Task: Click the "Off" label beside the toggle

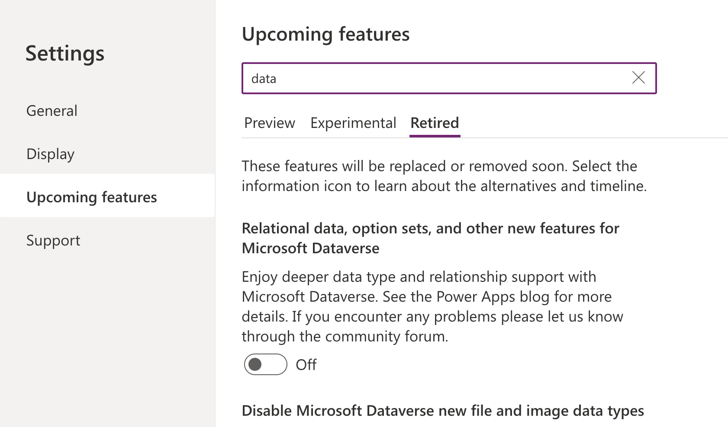Action: tap(306, 365)
